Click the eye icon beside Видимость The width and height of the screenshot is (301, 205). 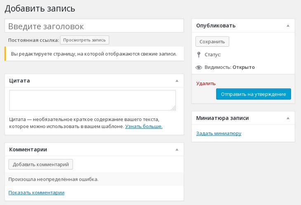click(199, 67)
